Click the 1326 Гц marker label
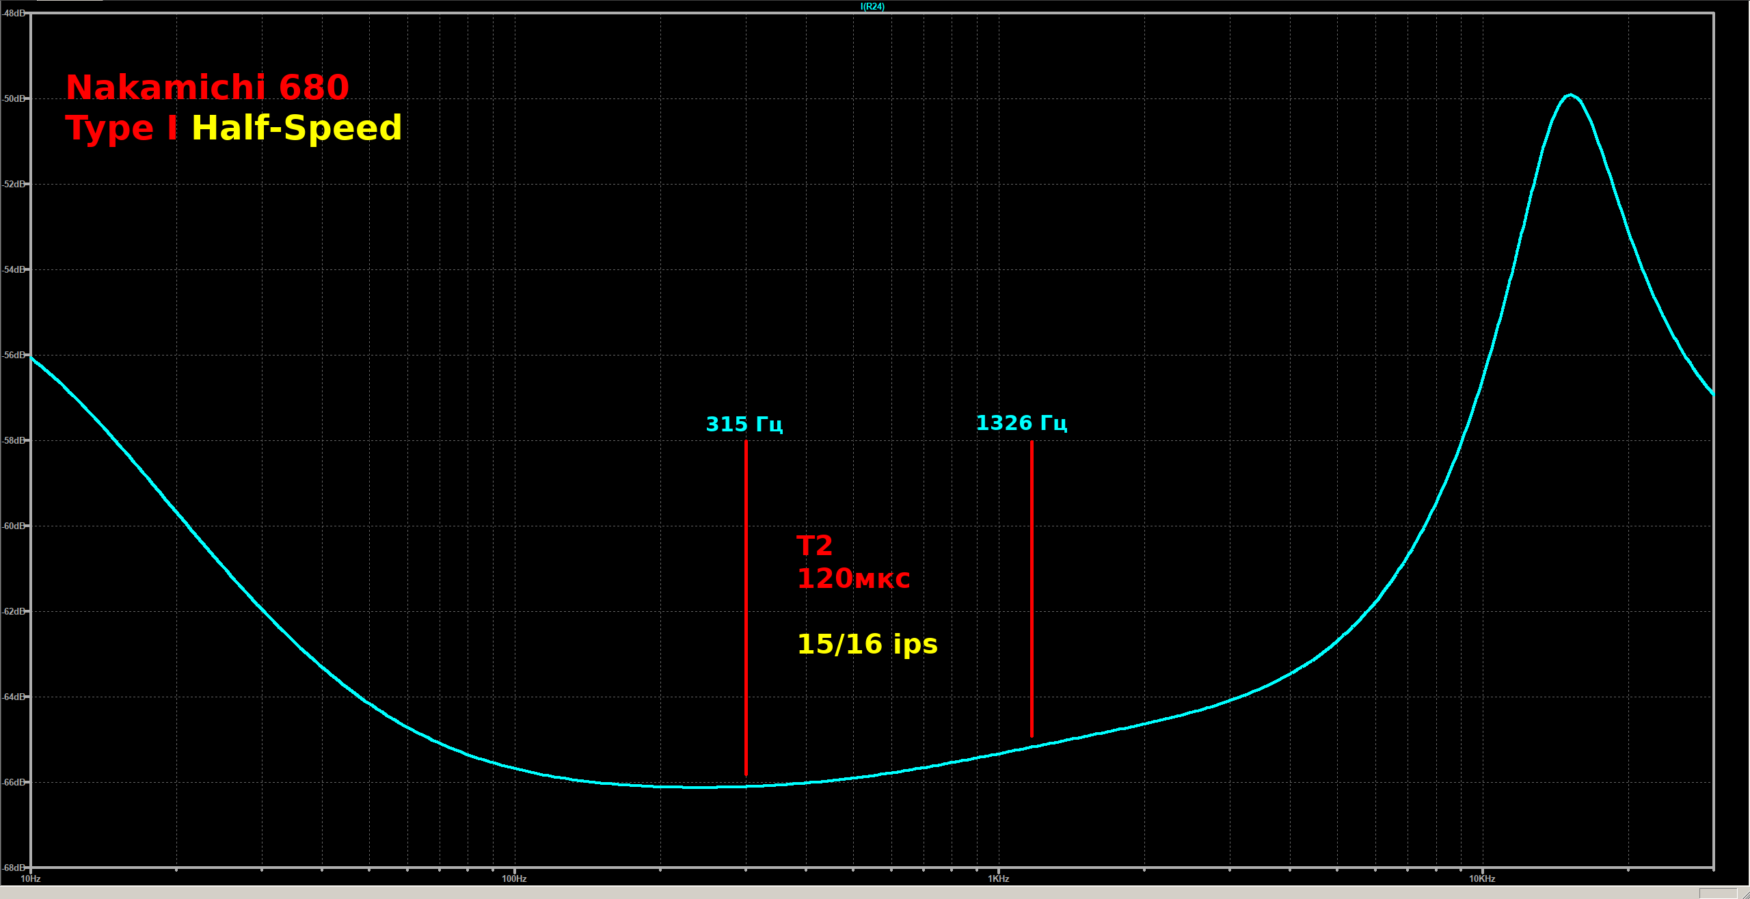1750x899 pixels. tap(1021, 423)
